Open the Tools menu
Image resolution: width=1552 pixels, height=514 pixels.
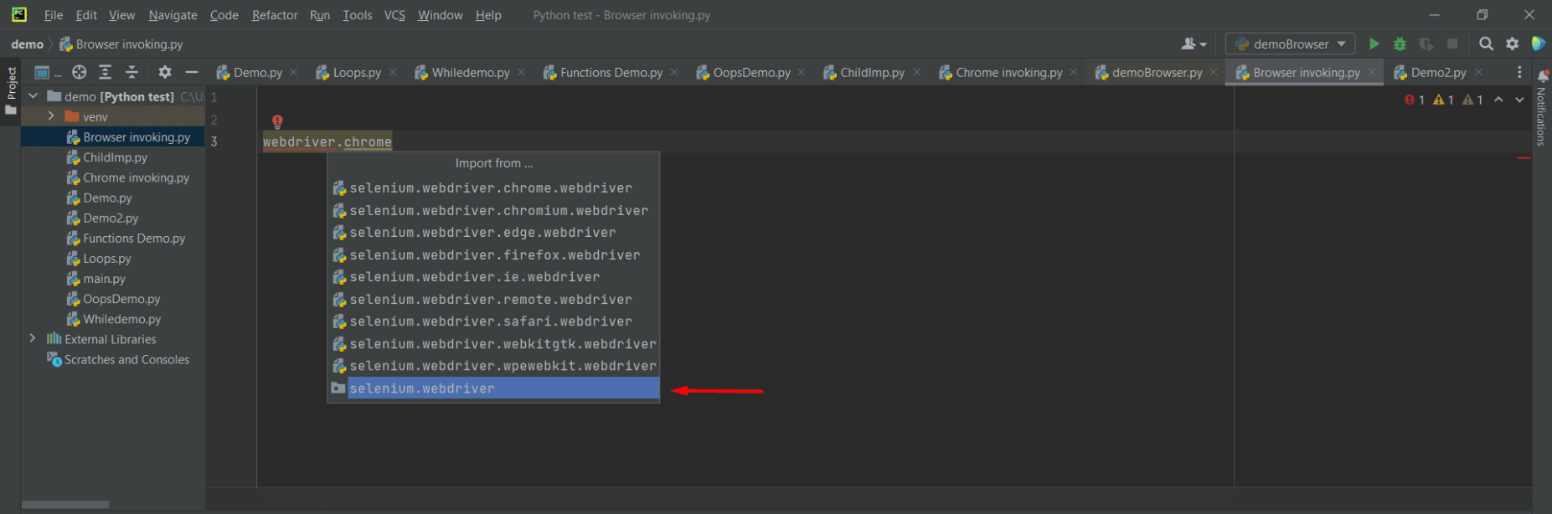coord(358,15)
